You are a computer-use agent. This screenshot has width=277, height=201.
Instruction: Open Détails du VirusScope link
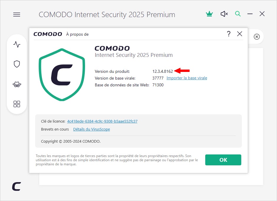92,129
